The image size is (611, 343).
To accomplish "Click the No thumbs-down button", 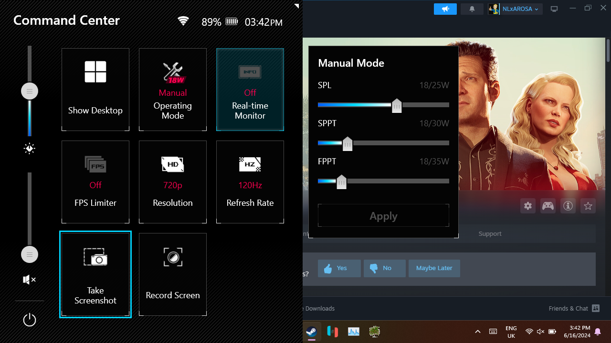I will point(385,268).
